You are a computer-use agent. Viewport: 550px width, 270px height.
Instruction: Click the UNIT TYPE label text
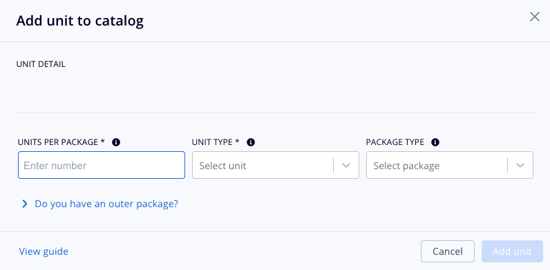(216, 142)
